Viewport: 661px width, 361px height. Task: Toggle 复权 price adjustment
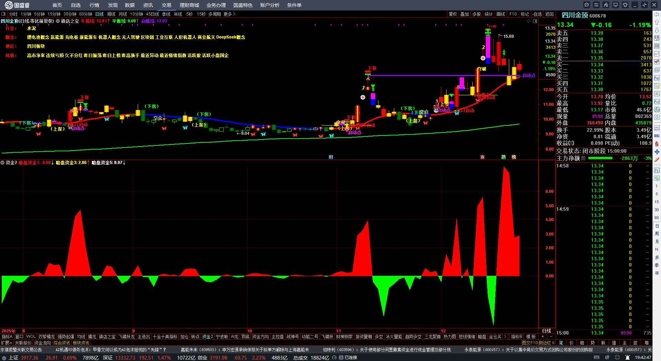(453, 14)
